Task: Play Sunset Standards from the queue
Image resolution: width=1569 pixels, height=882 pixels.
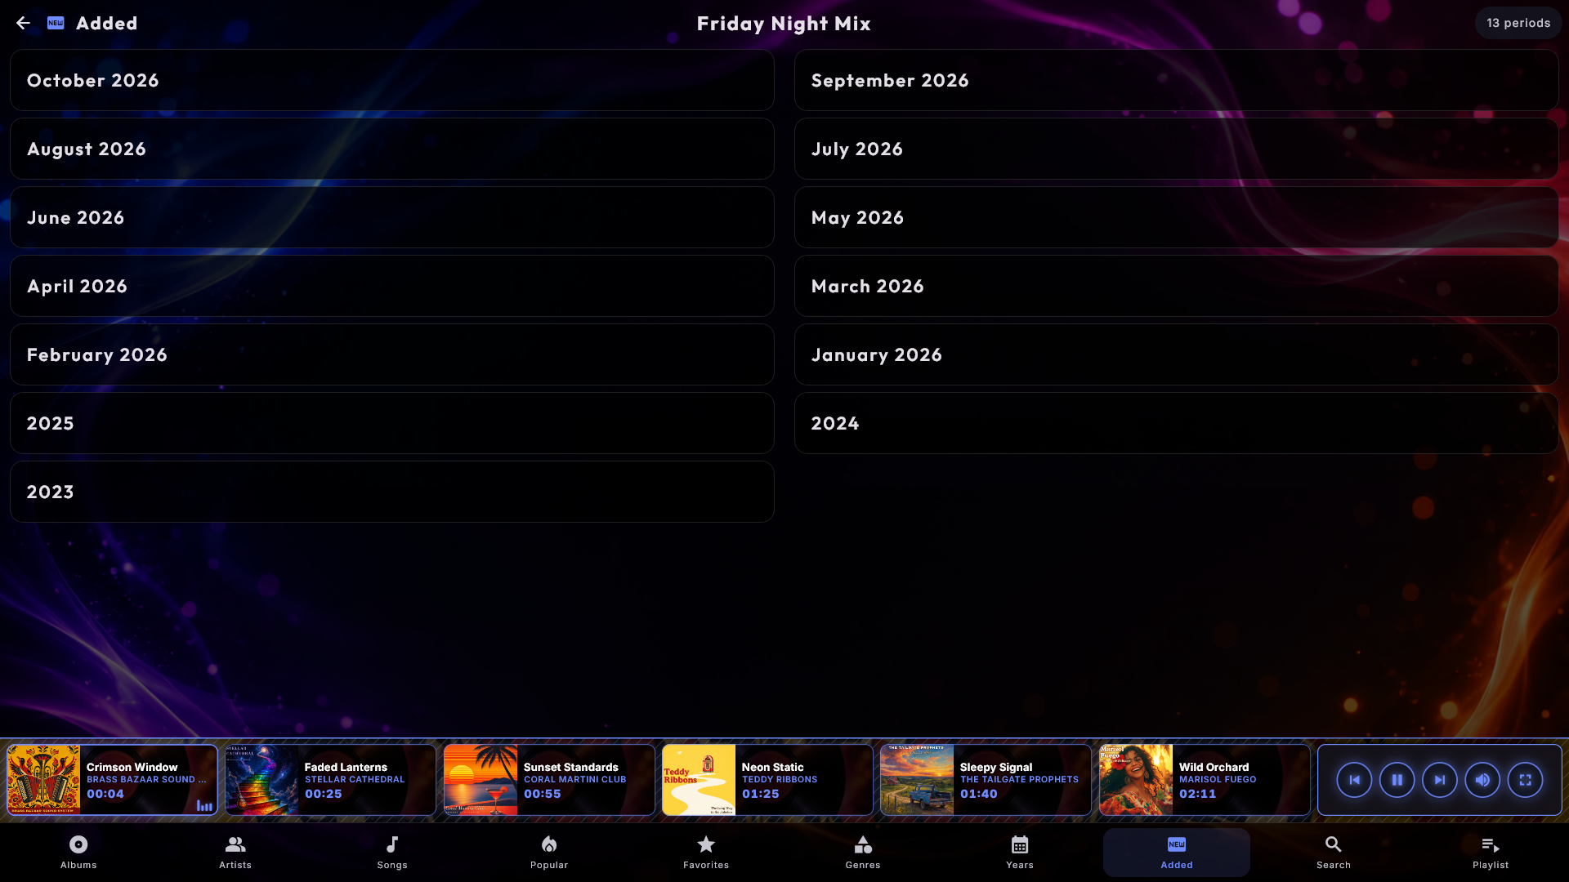Action: click(549, 780)
